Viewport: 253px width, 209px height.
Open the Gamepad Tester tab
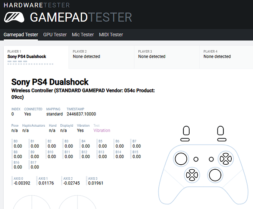pos(21,35)
